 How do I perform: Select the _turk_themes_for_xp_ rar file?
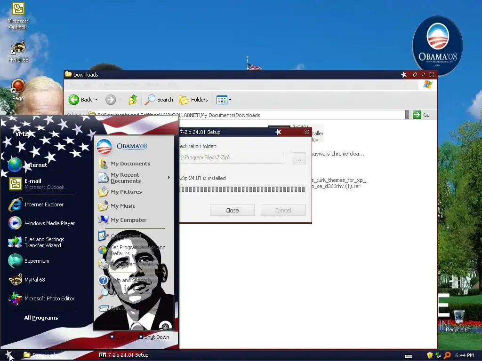point(338,183)
